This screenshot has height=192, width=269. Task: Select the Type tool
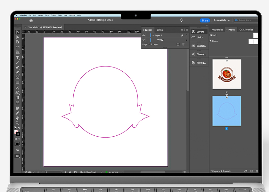pos(17,57)
